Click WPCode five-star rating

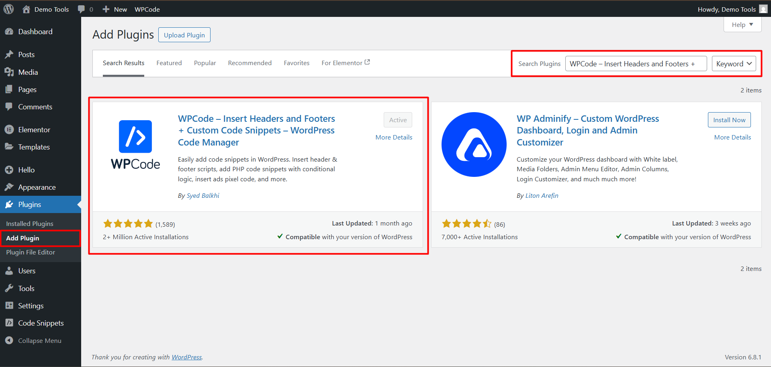coord(128,223)
